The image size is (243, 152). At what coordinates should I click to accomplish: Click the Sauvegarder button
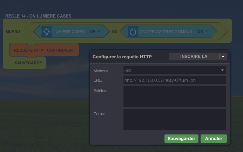(x=181, y=139)
